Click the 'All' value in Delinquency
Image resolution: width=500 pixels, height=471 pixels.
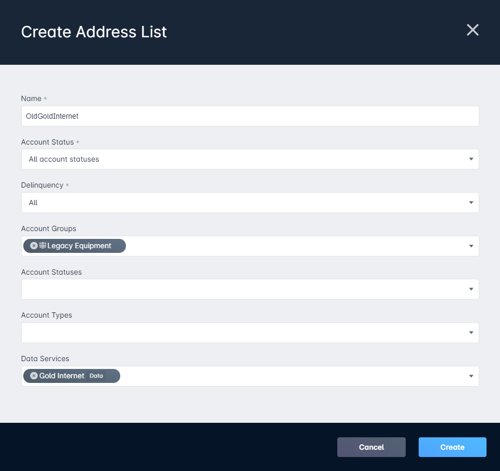[x=33, y=203]
